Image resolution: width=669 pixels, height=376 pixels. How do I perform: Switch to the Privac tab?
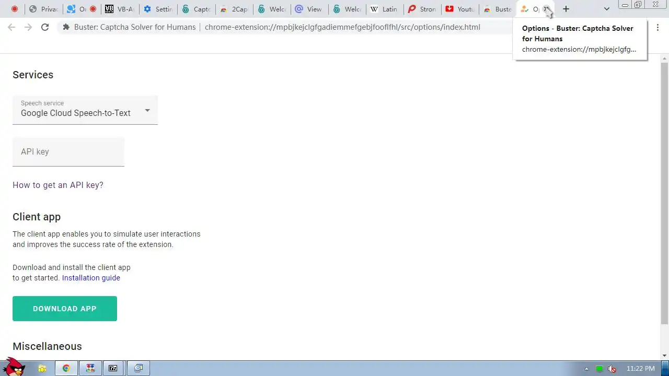(x=44, y=9)
